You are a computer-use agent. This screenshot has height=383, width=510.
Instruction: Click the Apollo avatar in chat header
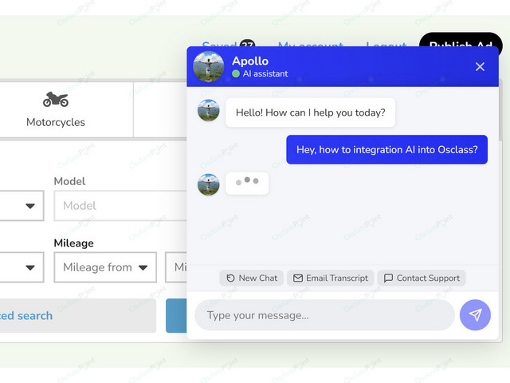pyautogui.click(x=208, y=66)
